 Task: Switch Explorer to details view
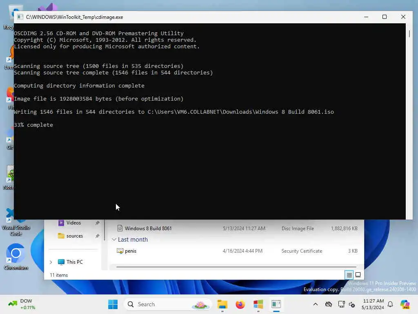coord(349,275)
